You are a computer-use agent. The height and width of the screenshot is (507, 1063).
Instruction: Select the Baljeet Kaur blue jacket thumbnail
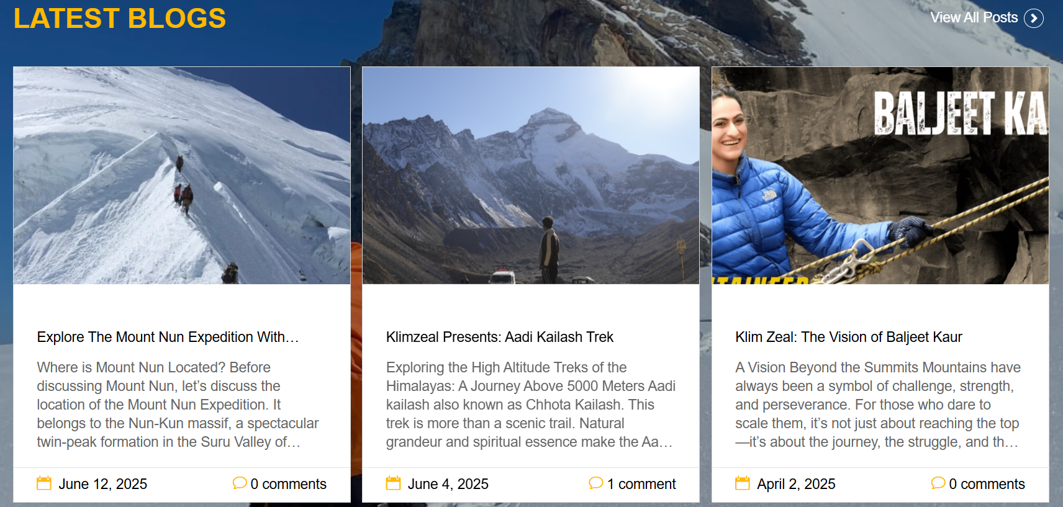tap(880, 176)
